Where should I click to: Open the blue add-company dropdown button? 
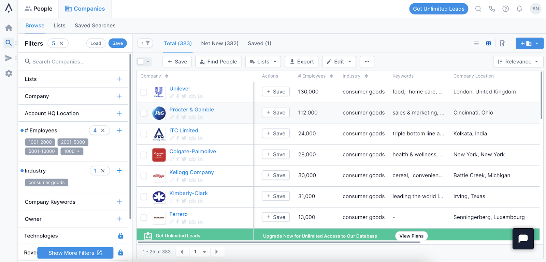530,43
